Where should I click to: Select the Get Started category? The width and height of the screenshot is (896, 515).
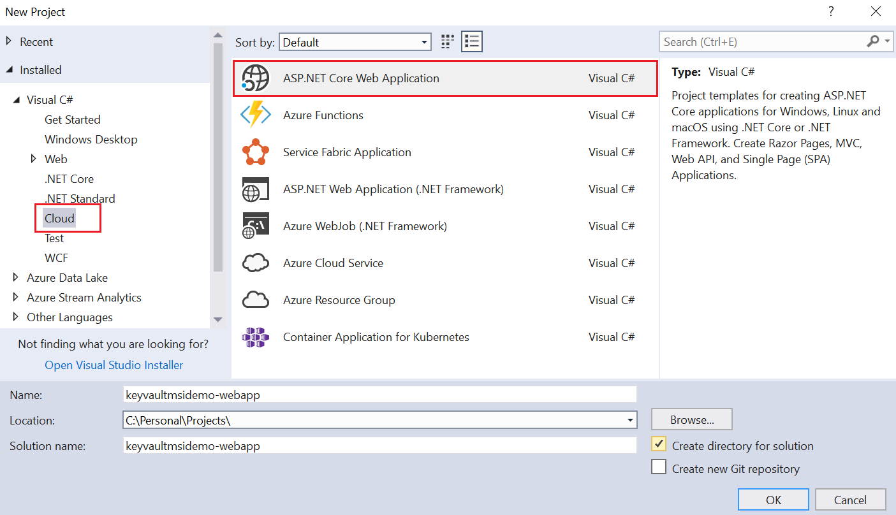coord(72,119)
